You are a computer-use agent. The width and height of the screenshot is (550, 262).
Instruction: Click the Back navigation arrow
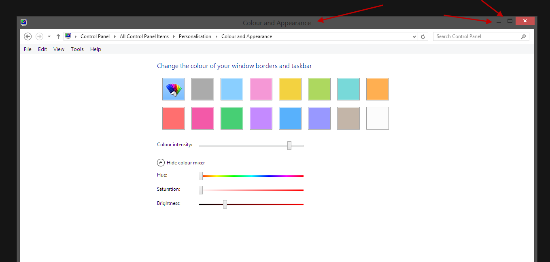pyautogui.click(x=28, y=36)
